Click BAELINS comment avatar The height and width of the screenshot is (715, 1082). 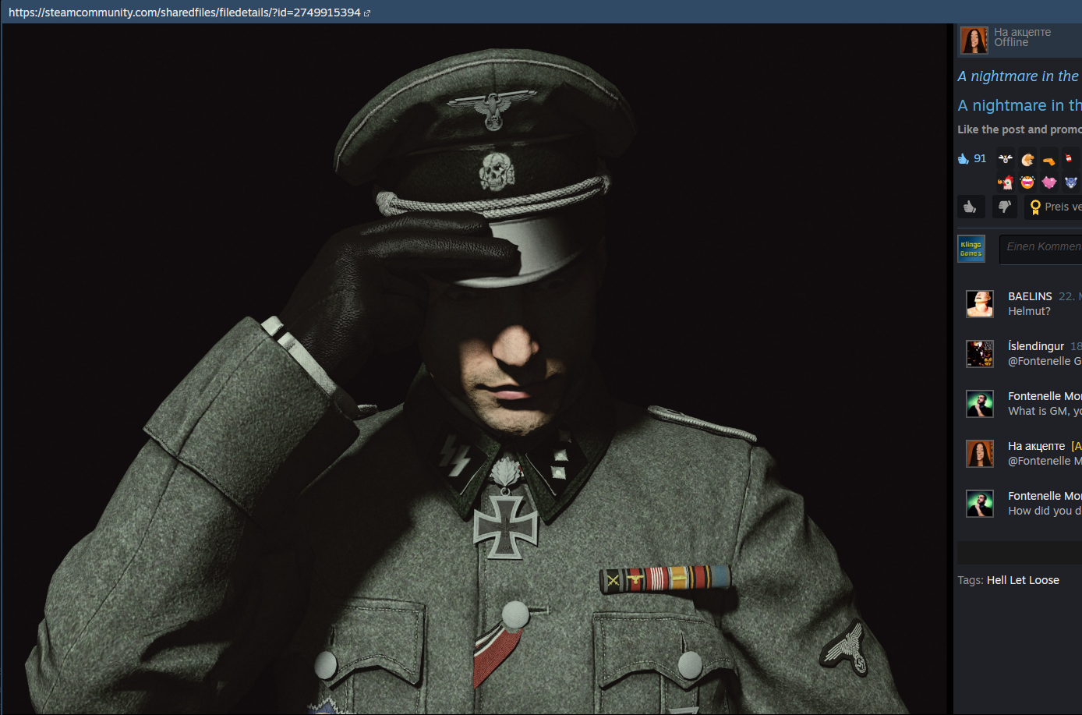(x=980, y=304)
